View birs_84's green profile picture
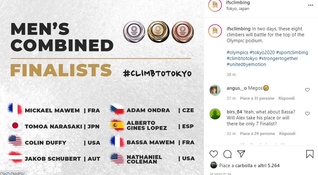The height and width of the screenshot is (175, 318). tap(215, 114)
